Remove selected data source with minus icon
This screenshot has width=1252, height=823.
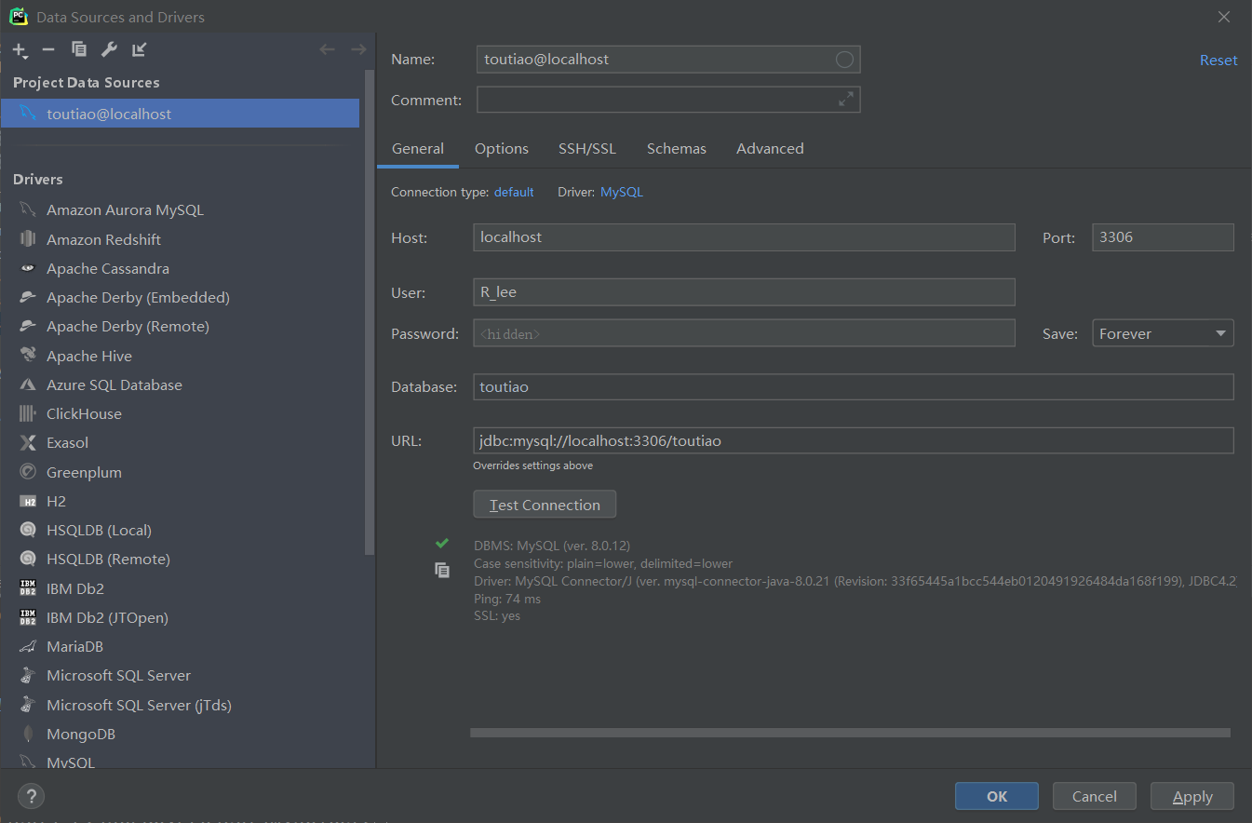(48, 49)
